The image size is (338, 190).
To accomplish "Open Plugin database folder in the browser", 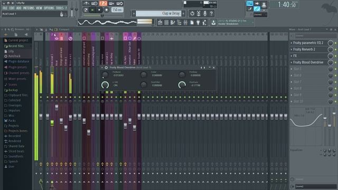I will [x=18, y=61].
